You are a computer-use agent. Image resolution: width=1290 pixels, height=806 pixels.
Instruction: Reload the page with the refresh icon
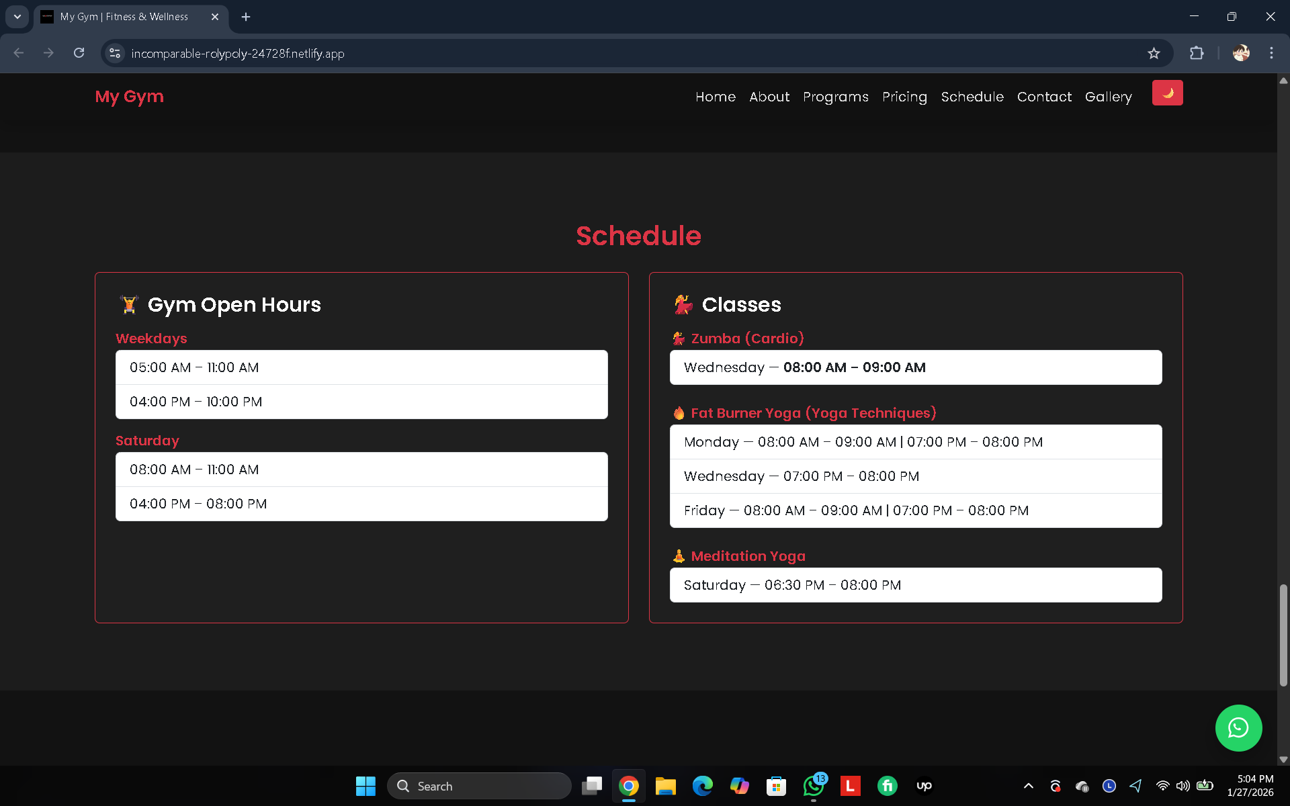click(x=79, y=52)
